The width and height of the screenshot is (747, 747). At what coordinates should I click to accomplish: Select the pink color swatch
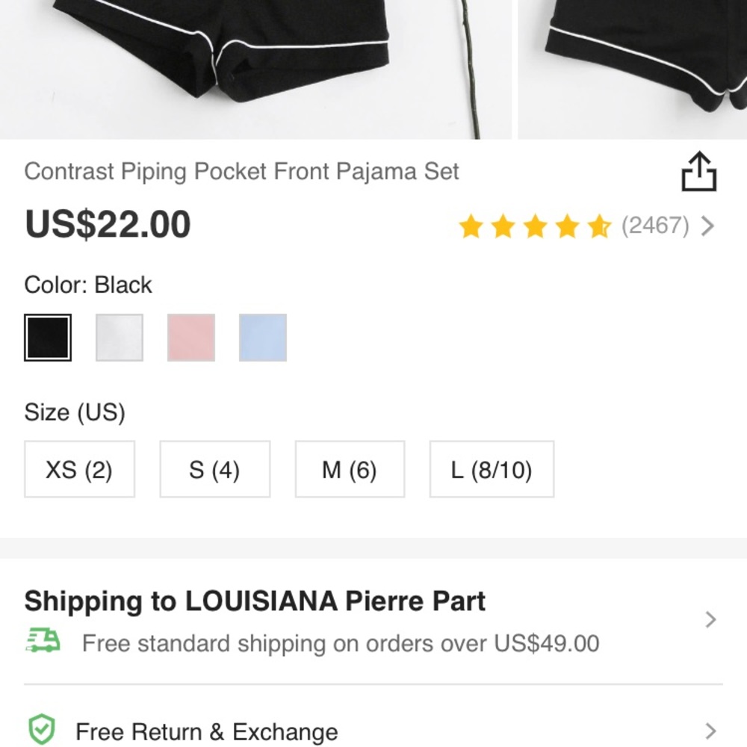coord(190,335)
